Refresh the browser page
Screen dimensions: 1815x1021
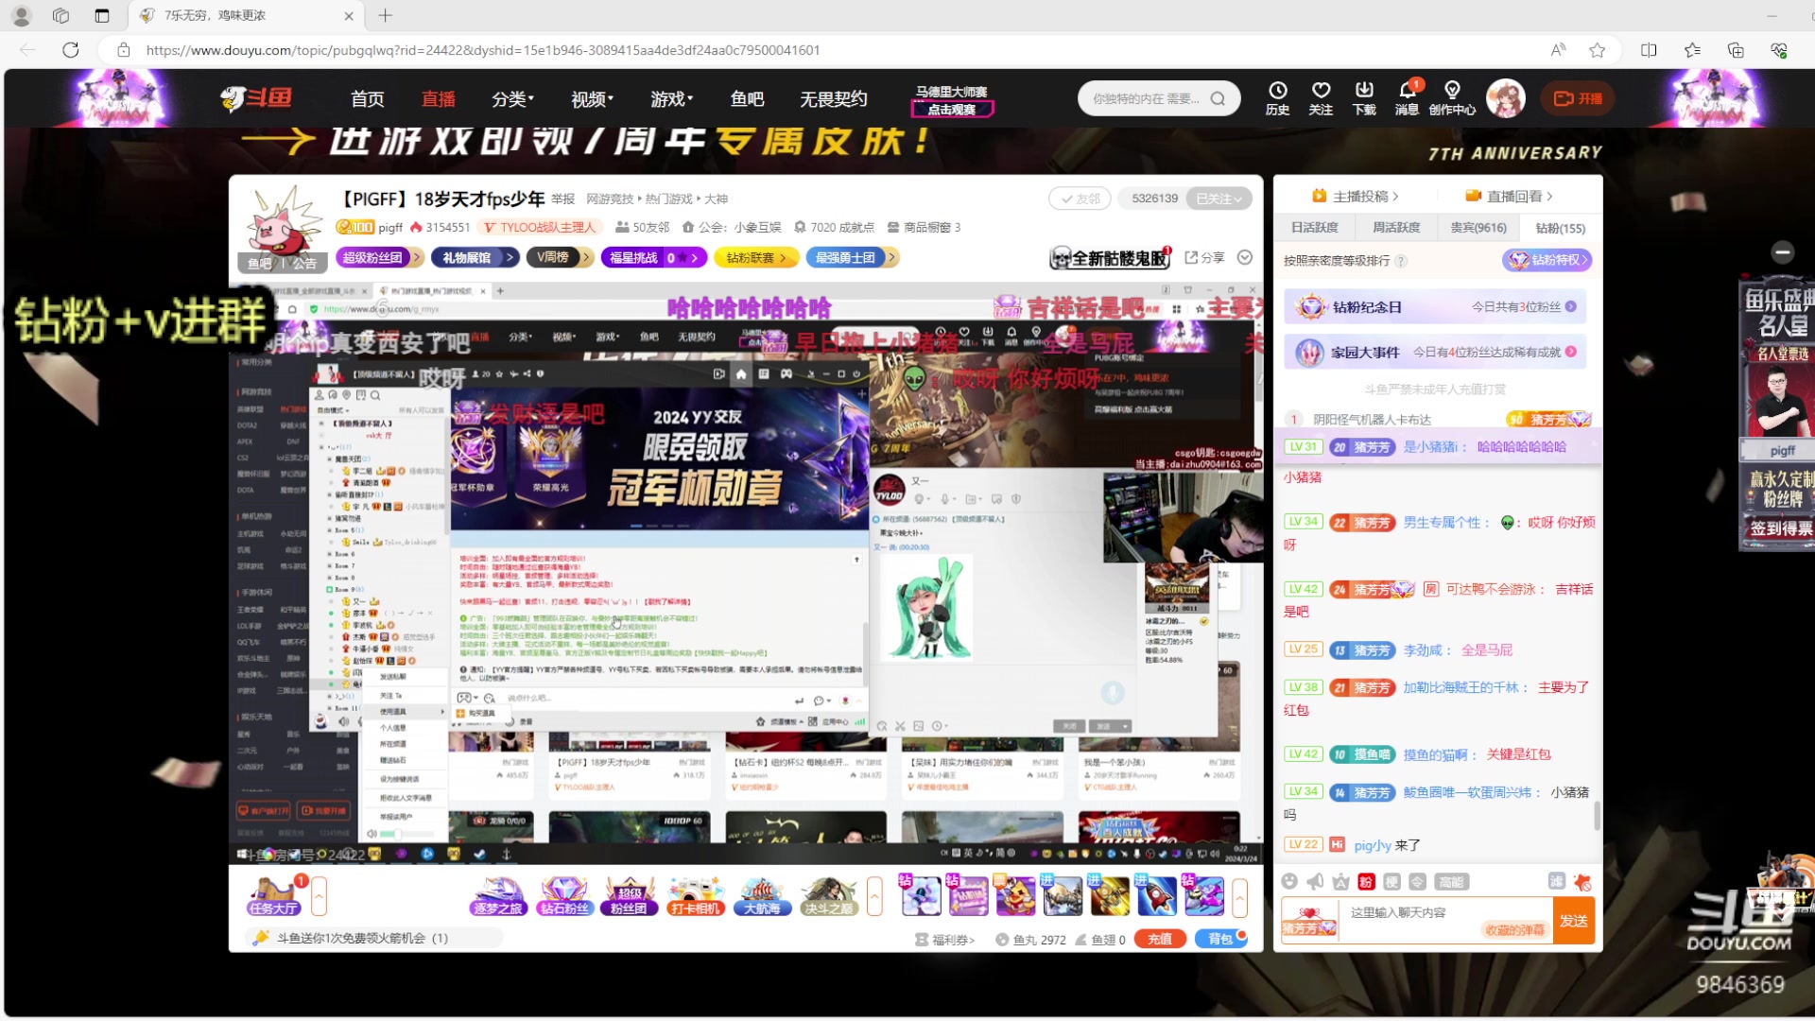pos(70,50)
